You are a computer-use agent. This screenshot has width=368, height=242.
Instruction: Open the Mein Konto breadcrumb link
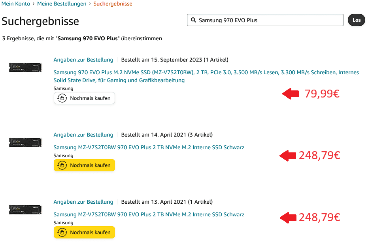point(16,4)
